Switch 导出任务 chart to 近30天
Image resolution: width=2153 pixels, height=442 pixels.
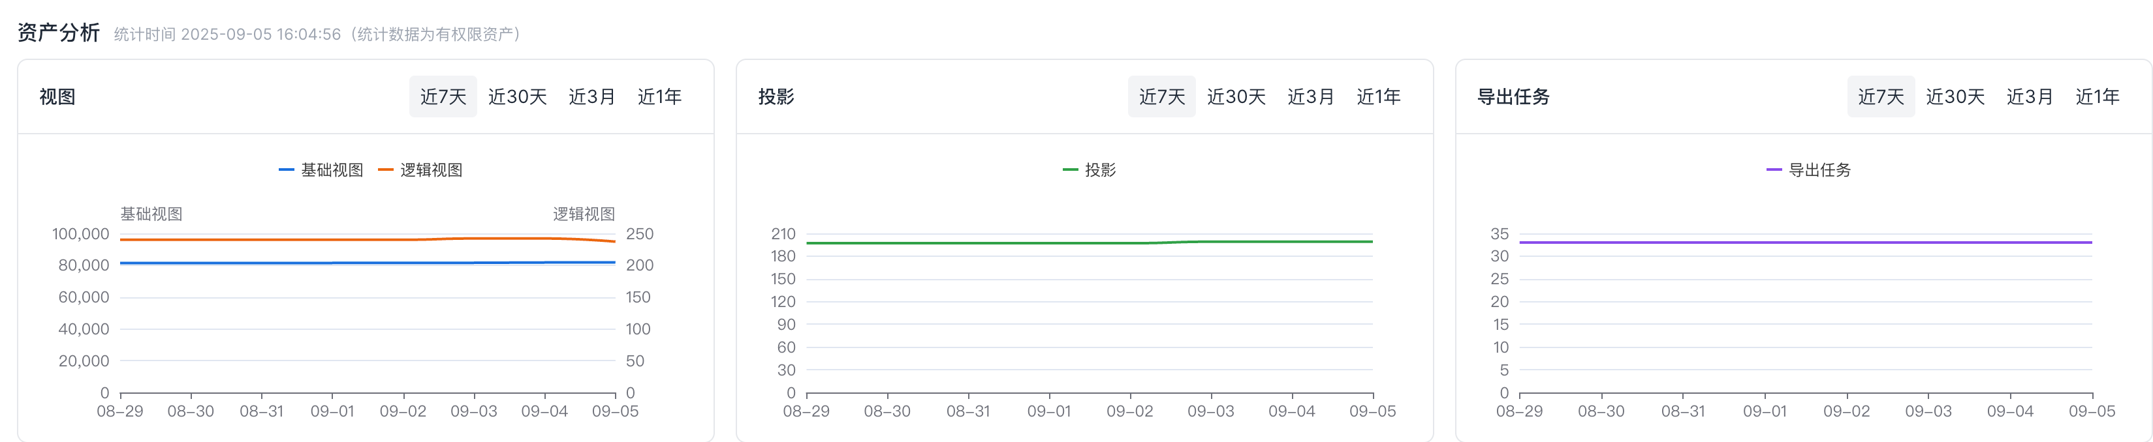1955,96
